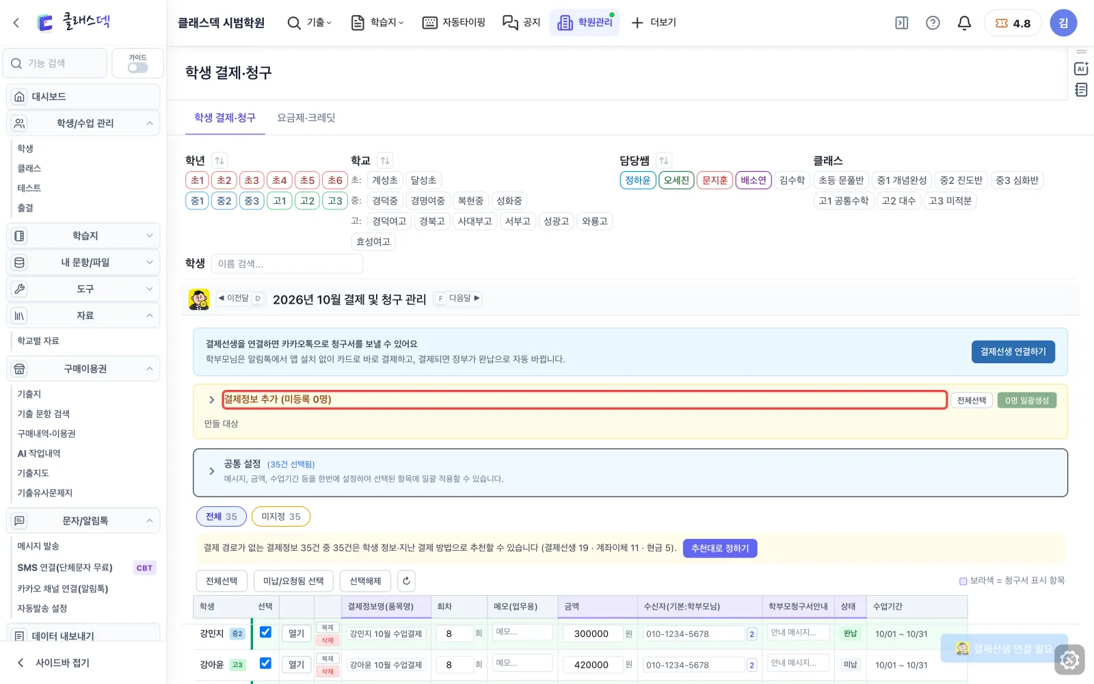Click the 추천대로 정하기 button

coord(720,549)
